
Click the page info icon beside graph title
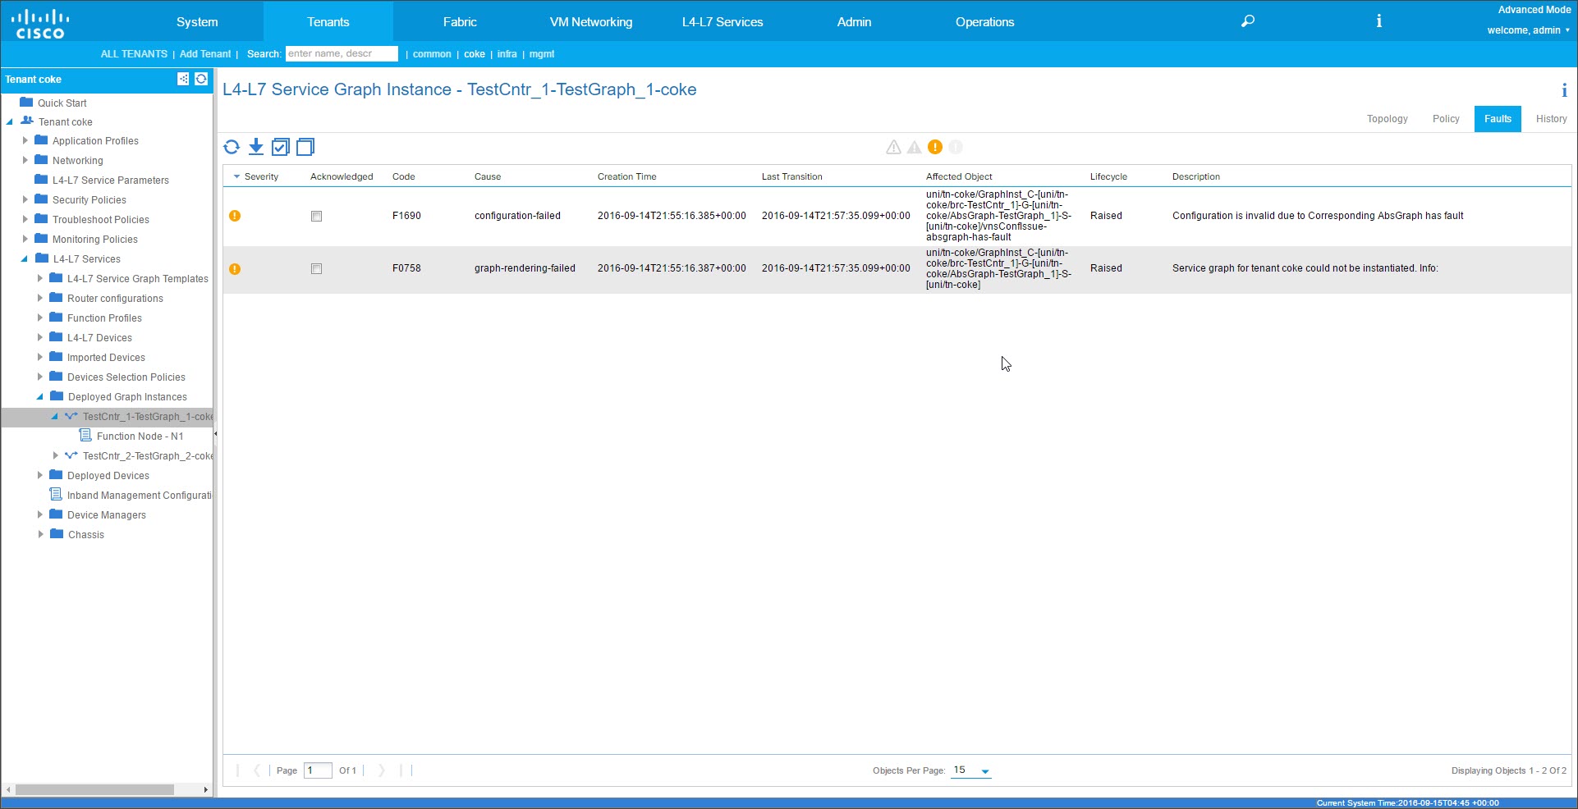(x=1564, y=90)
